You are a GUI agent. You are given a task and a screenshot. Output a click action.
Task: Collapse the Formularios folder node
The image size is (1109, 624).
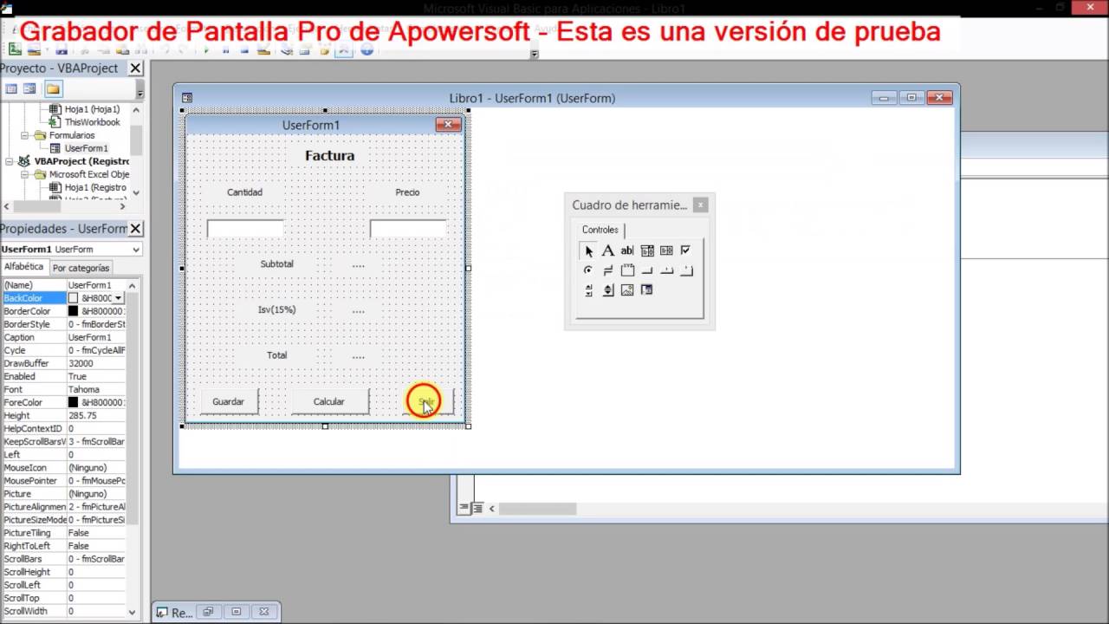point(25,135)
